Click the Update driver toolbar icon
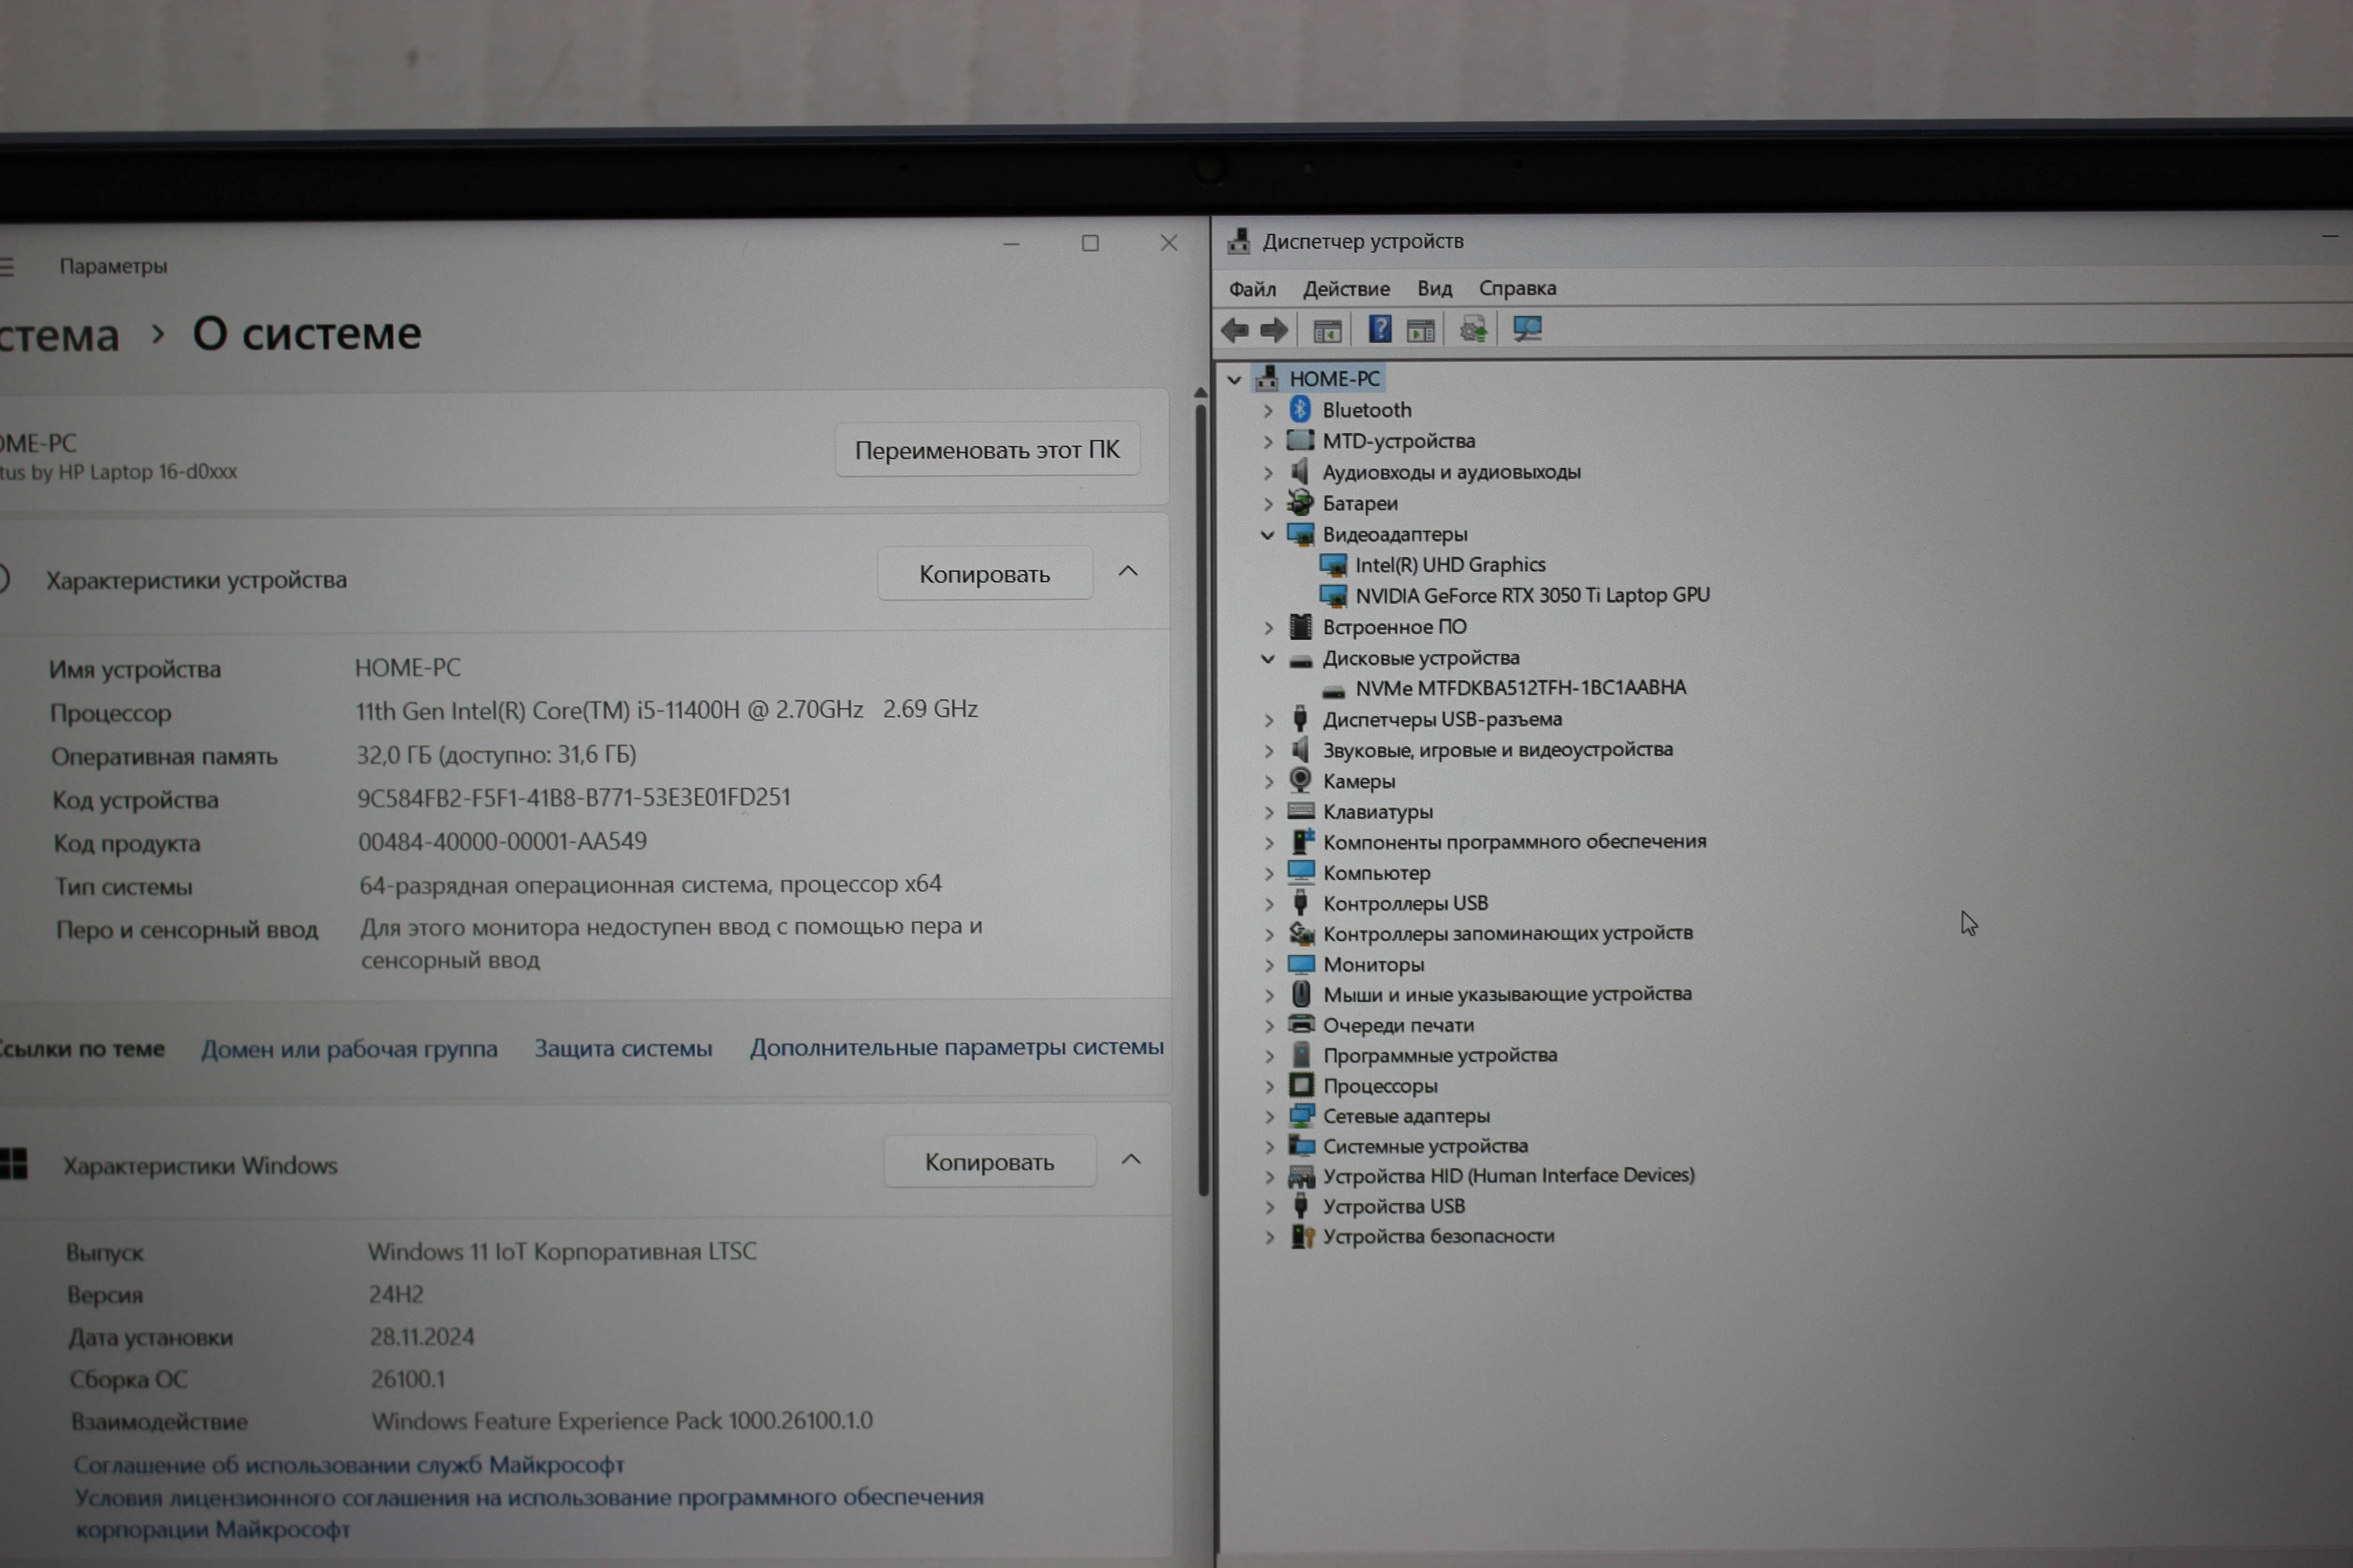 1472,329
